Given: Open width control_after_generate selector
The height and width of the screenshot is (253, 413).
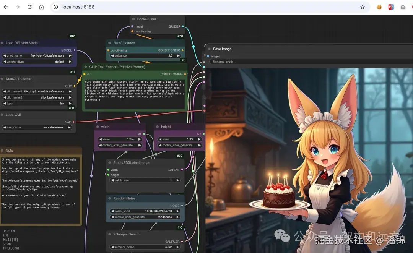Looking at the screenshot, I should pyautogui.click(x=120, y=145).
